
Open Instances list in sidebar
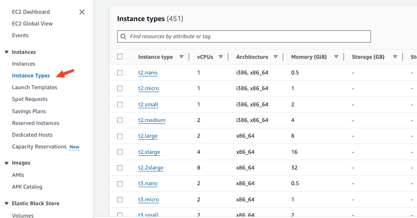coord(24,64)
